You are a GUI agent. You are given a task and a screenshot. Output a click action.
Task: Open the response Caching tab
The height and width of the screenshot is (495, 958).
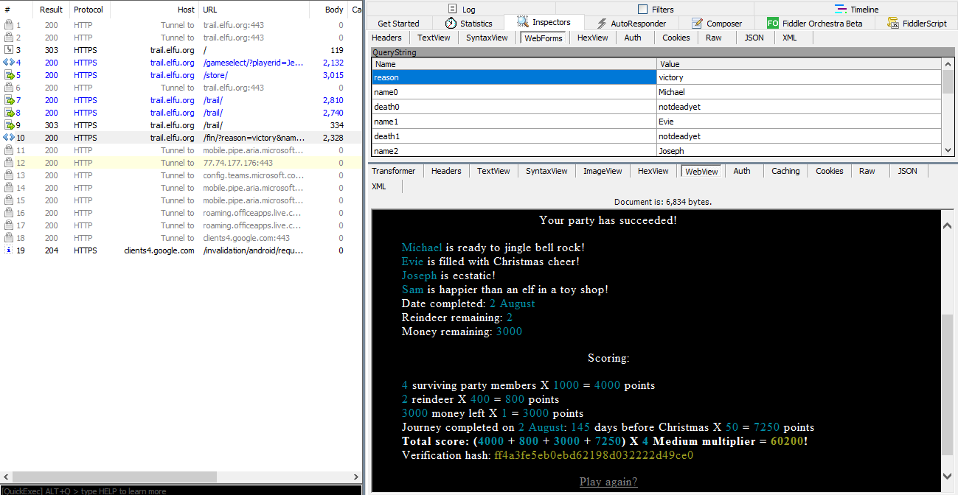pos(785,171)
